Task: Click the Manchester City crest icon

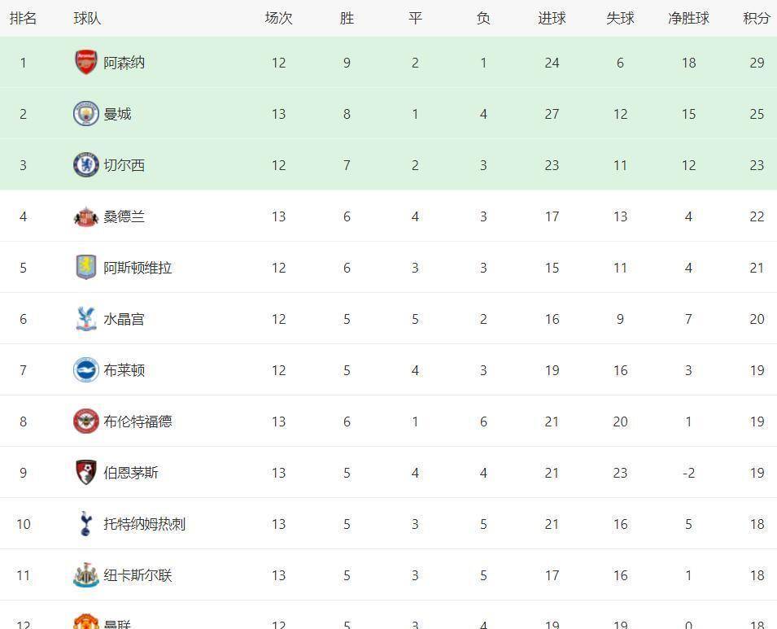Action: coord(85,114)
